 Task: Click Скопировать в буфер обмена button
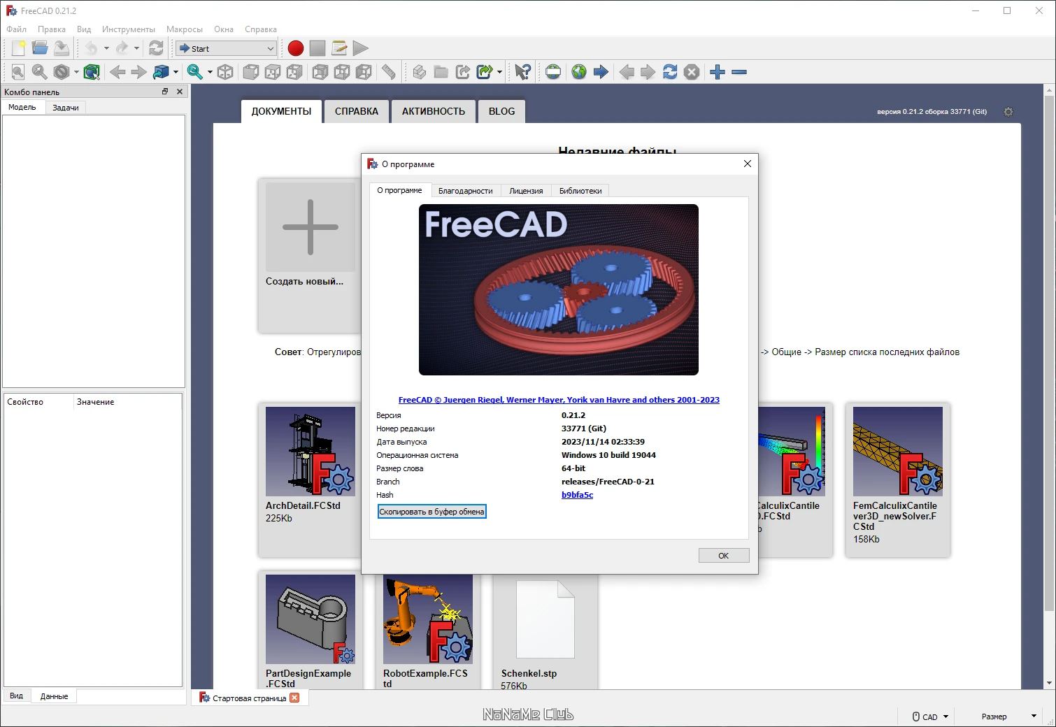[431, 512]
